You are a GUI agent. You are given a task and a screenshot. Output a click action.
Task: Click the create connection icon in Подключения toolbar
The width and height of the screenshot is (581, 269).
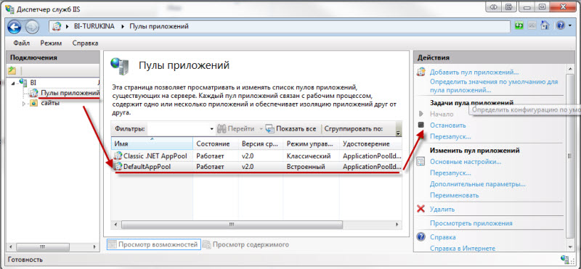tap(12, 70)
